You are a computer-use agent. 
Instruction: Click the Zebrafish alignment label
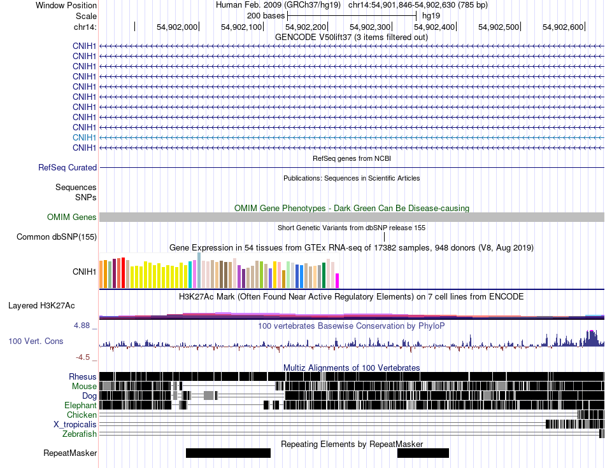80,434
